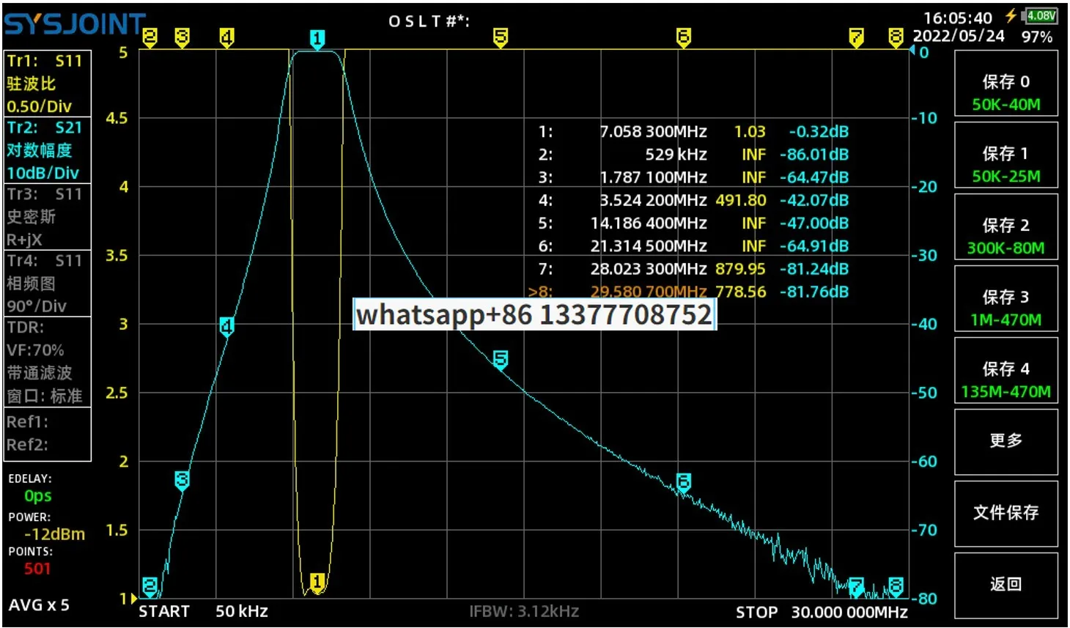
Task: Toggle the Ref1 reference trace
Action: pyautogui.click(x=28, y=422)
